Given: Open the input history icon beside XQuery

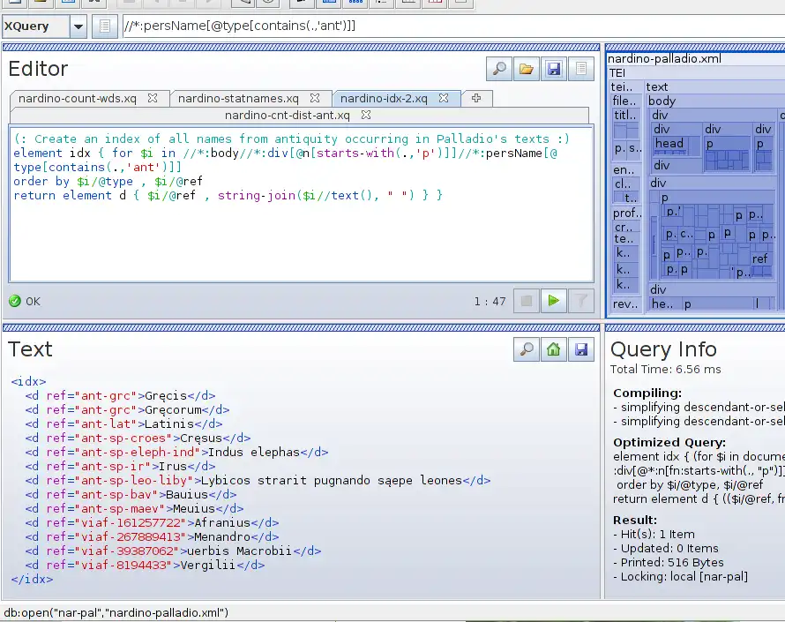Looking at the screenshot, I should coord(104,26).
